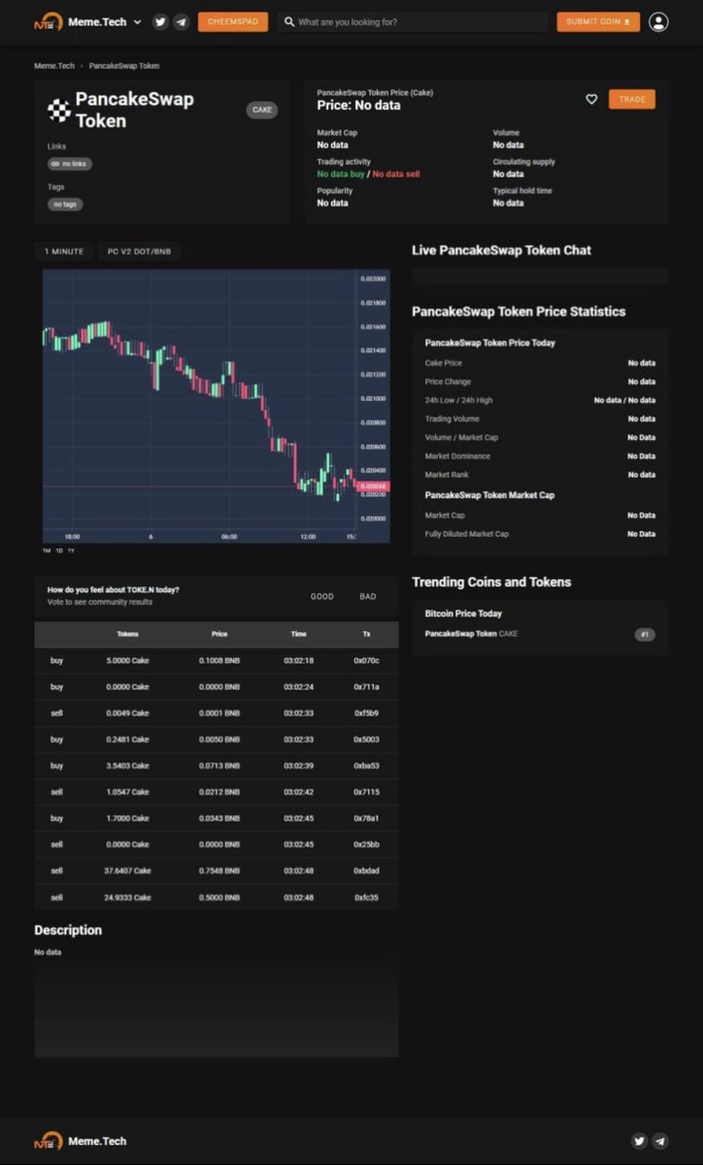
Task: Click the CAKE ticker badge
Action: point(262,110)
